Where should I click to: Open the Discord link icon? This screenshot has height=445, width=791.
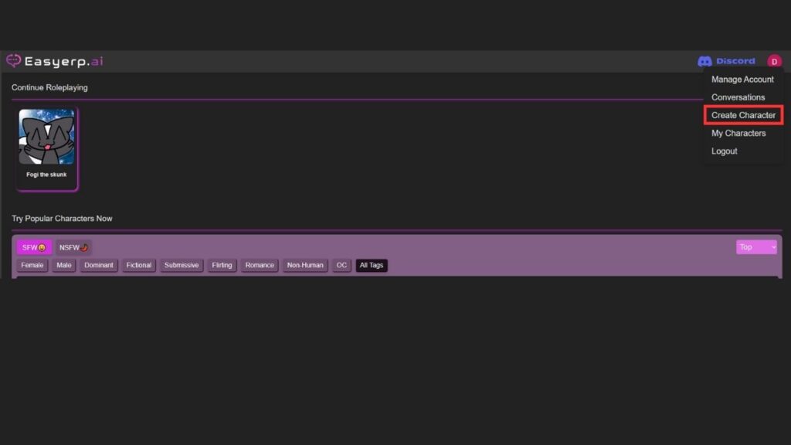(704, 61)
